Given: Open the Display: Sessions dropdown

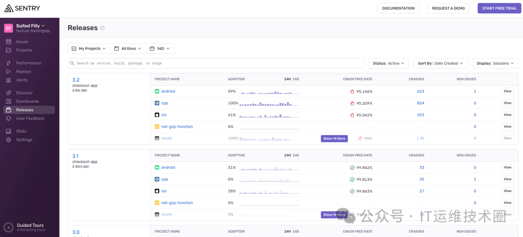Looking at the screenshot, I should [x=495, y=63].
